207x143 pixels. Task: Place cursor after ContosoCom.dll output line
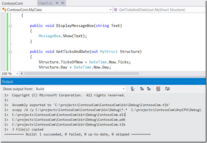point(125,114)
